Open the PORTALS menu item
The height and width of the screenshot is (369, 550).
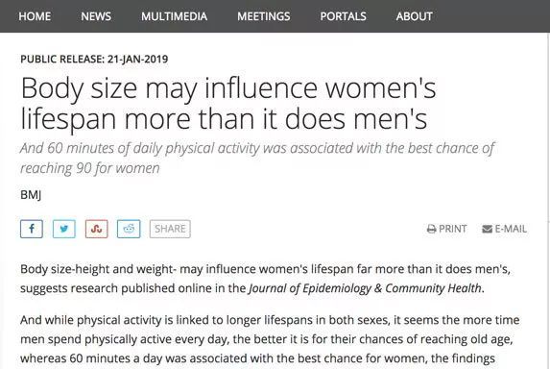[x=343, y=16]
